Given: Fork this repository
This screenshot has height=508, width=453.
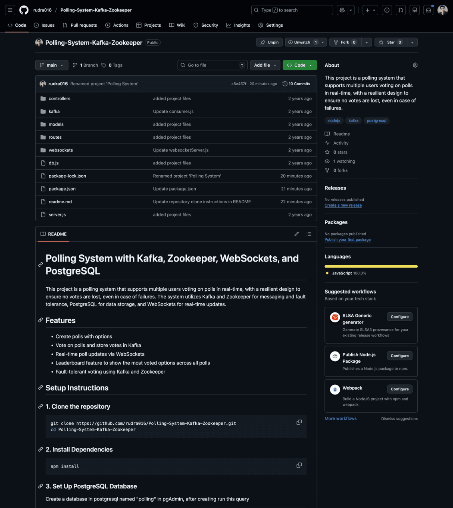Looking at the screenshot, I should (345, 42).
